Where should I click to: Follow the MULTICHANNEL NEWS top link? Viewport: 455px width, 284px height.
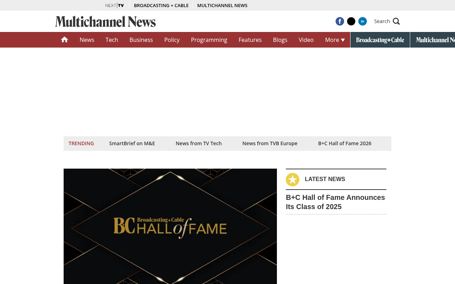coord(222,5)
